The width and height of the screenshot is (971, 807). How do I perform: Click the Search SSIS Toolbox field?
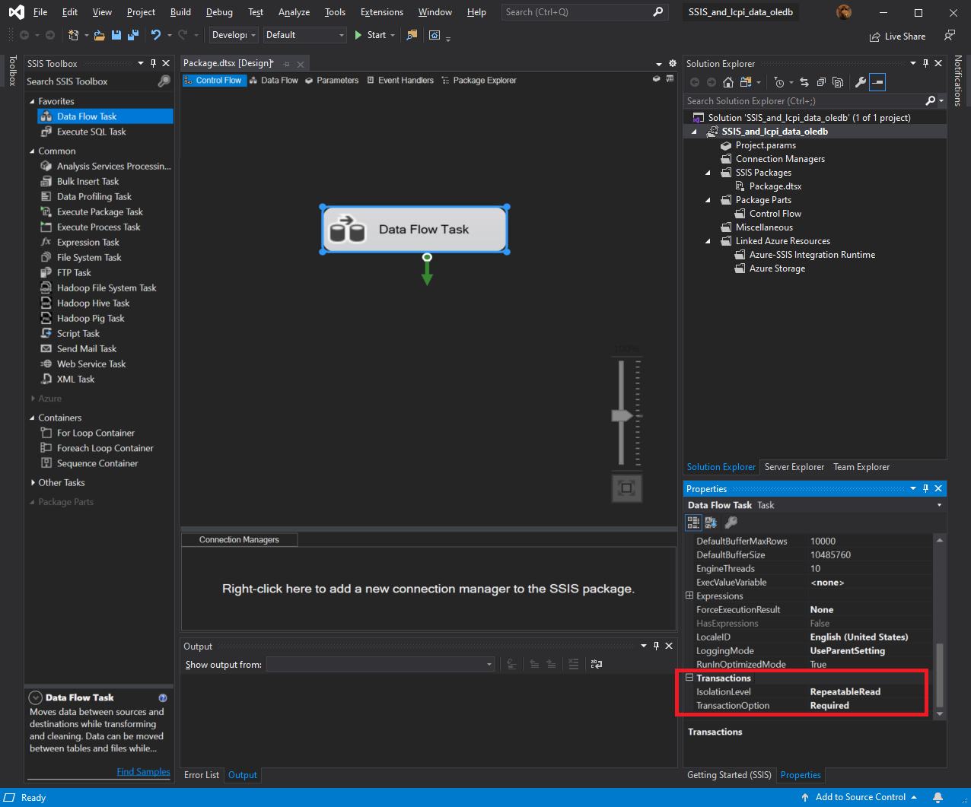[x=91, y=81]
